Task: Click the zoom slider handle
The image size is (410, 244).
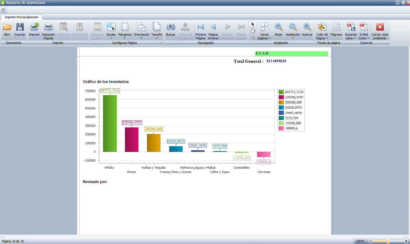Action: coord(388,241)
